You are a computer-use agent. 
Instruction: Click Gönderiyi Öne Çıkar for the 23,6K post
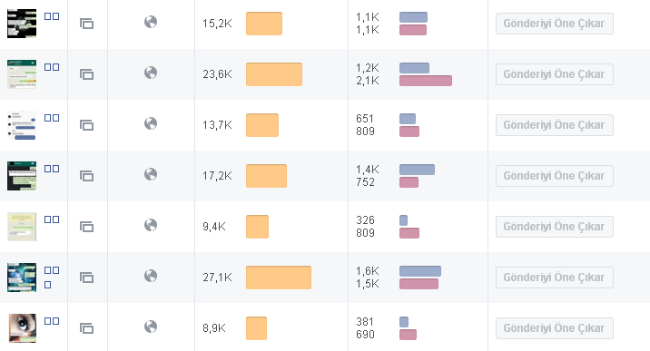[x=555, y=74]
